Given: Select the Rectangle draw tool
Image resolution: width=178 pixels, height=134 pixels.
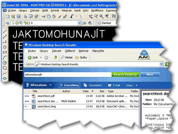Looking at the screenshot, I should pyautogui.click(x=5, y=52).
